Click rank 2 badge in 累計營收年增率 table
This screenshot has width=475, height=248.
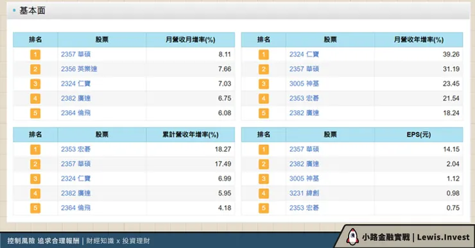[35, 164]
